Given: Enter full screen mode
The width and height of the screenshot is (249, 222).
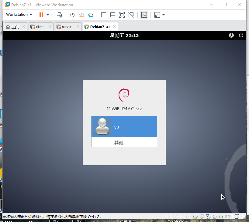Looking at the screenshot, I should (122, 15).
